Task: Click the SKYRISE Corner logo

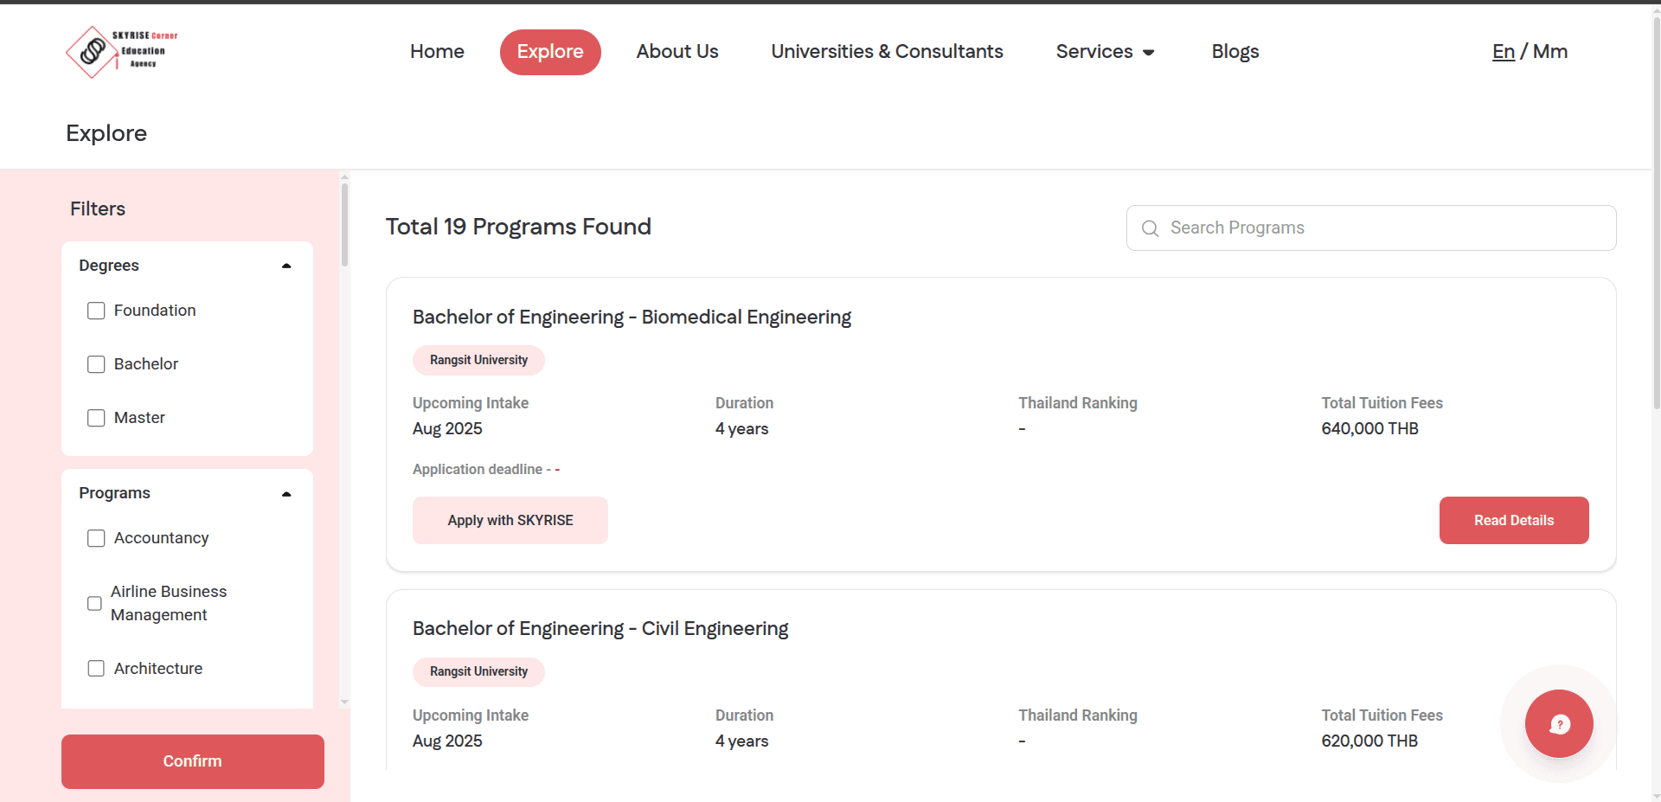Action: [121, 52]
